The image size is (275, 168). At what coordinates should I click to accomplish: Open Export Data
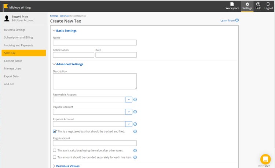coord(11,76)
